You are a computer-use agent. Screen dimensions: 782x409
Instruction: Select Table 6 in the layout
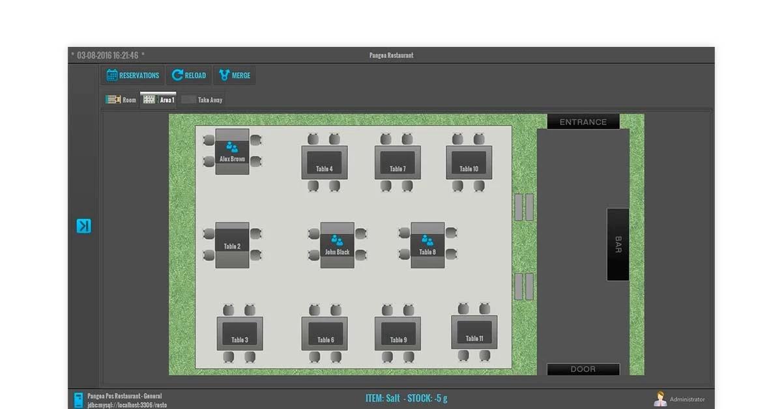(325, 333)
